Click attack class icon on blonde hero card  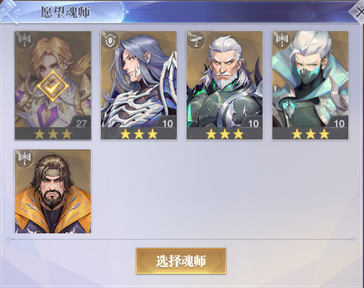[x=25, y=40]
